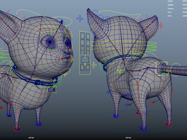This screenshot has height=140, width=187.
Task: Select the yellow square control at the tail base
Action: (161, 69)
